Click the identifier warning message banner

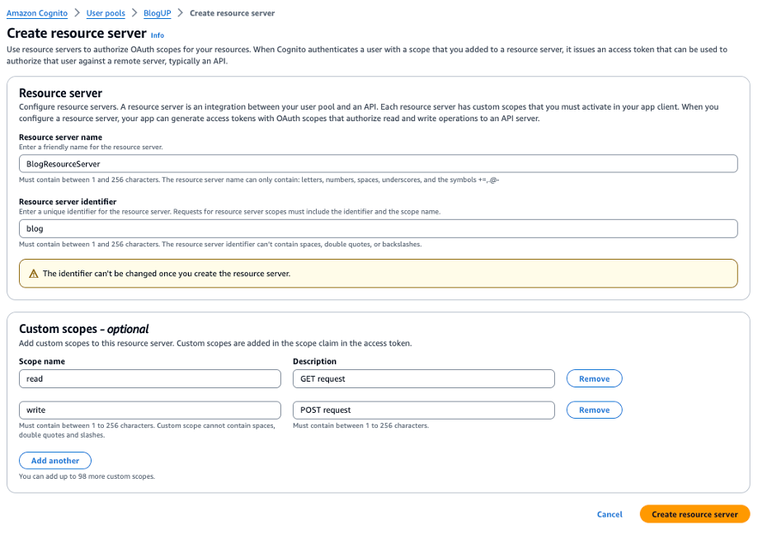coord(378,273)
